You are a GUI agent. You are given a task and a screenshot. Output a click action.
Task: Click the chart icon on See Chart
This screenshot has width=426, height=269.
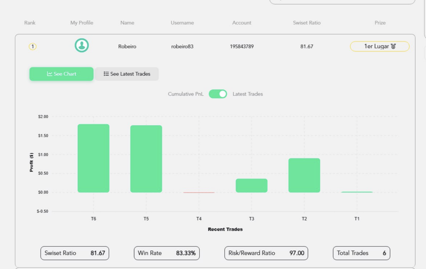49,74
